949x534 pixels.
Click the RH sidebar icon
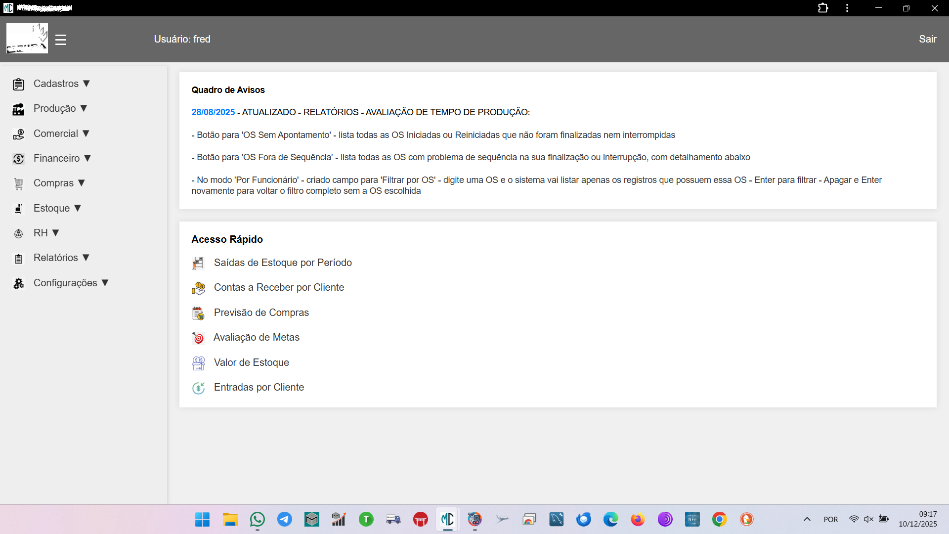tap(18, 233)
